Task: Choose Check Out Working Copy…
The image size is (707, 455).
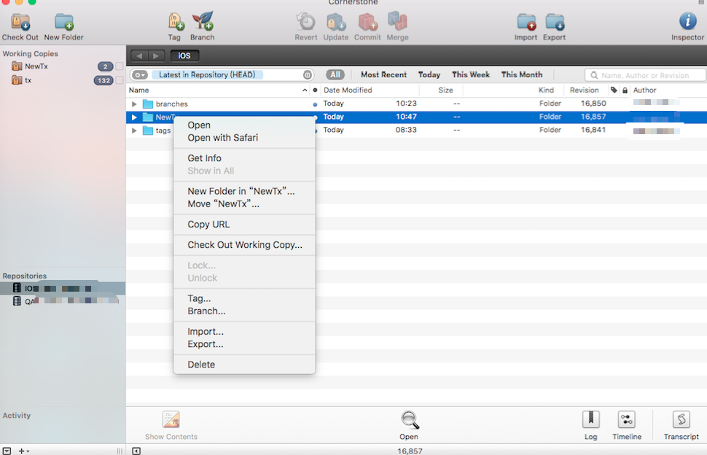Action: (244, 245)
